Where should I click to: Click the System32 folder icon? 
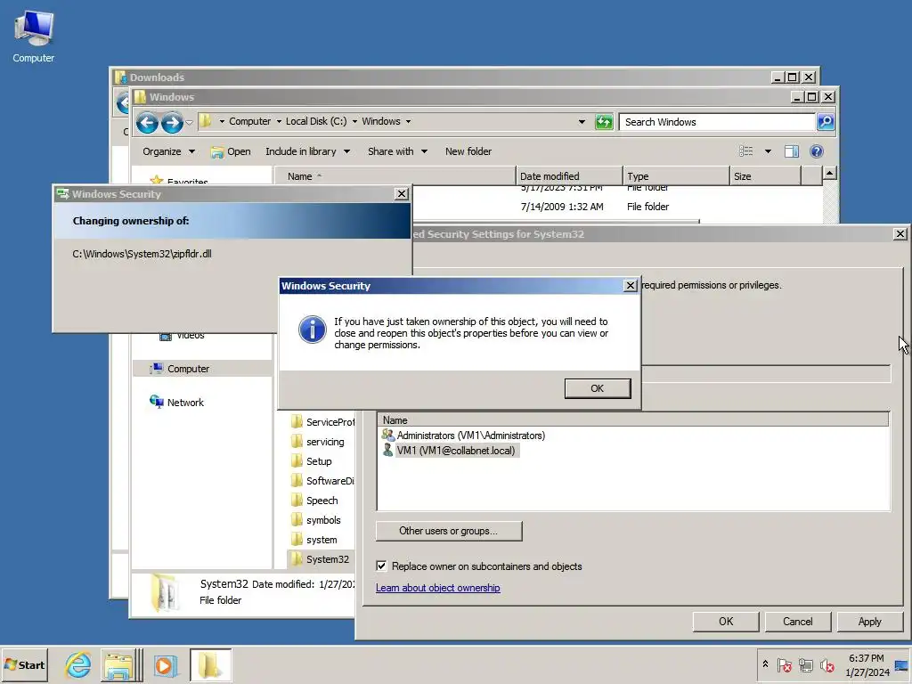[297, 559]
